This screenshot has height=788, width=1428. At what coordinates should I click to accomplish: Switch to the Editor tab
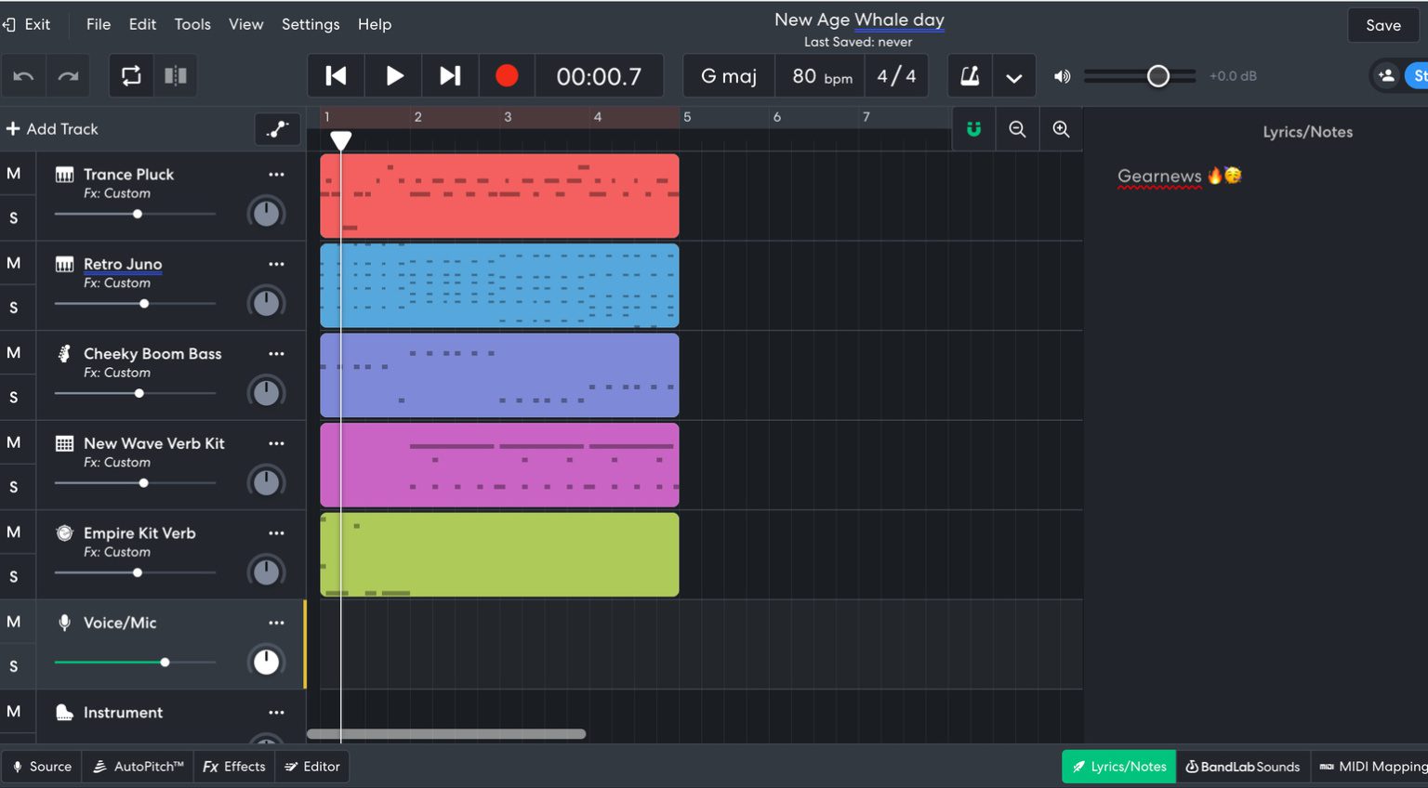coord(312,766)
